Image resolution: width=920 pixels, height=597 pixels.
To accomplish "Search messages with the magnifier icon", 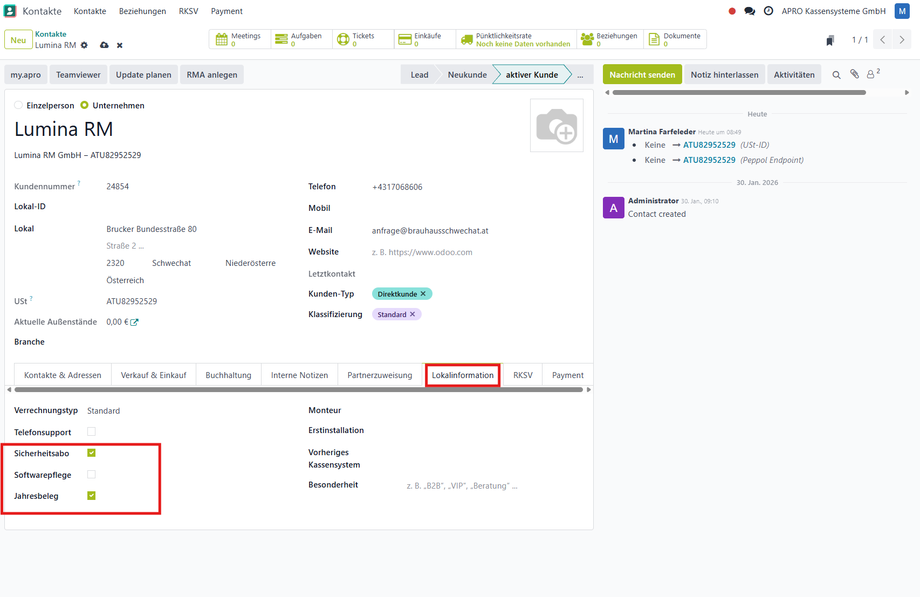I will pyautogui.click(x=836, y=75).
